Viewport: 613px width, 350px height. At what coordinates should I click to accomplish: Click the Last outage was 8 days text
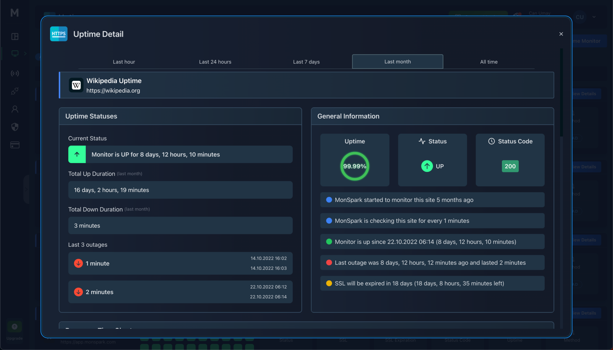(x=430, y=263)
